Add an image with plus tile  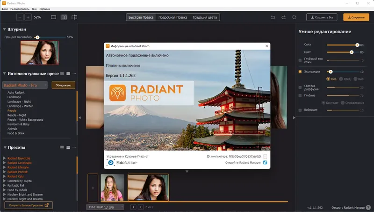click(93, 188)
